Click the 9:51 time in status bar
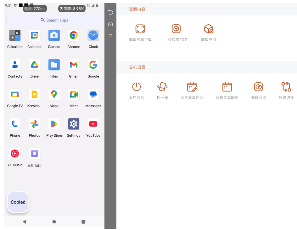 pos(8,5)
